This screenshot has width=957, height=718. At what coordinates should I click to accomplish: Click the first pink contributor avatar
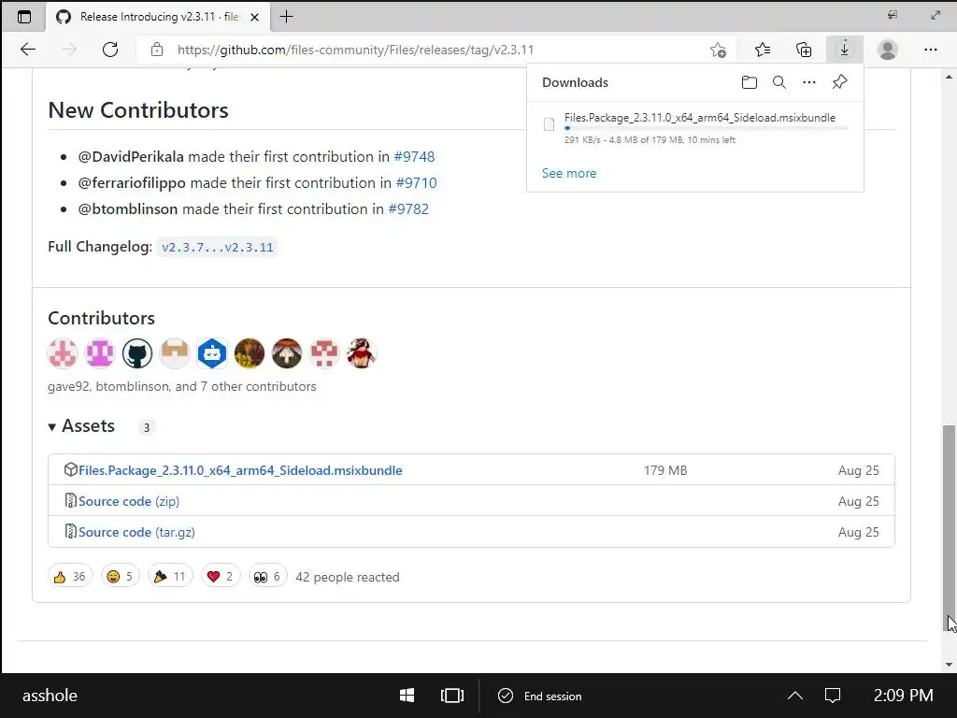63,352
